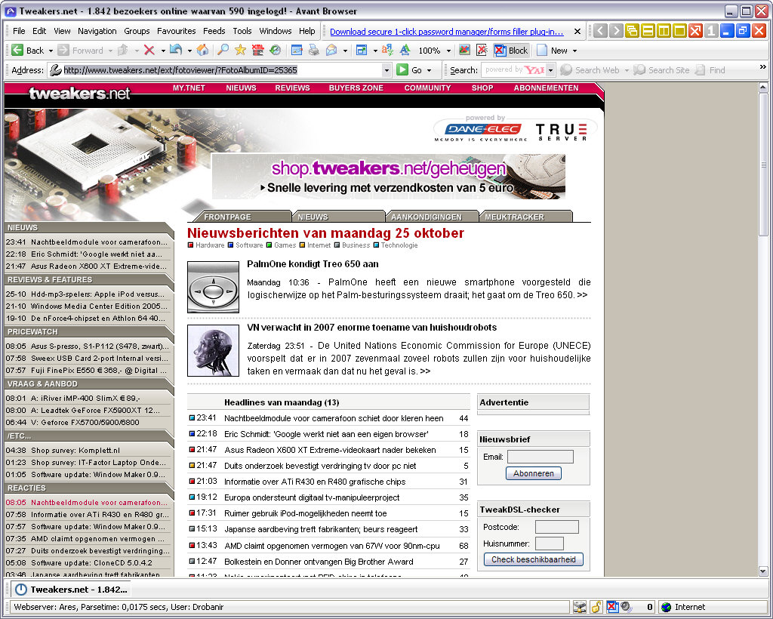Click the network proxy status bar icon
Screen dimensions: 773x619
click(581, 607)
